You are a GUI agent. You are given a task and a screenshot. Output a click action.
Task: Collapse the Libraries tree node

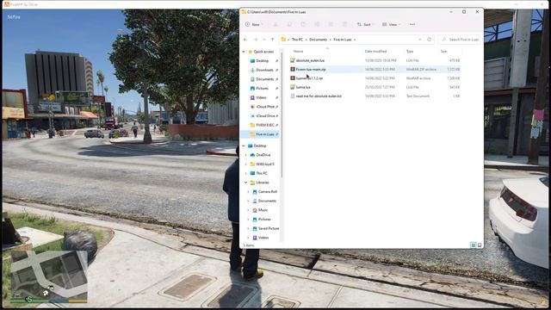(x=246, y=183)
